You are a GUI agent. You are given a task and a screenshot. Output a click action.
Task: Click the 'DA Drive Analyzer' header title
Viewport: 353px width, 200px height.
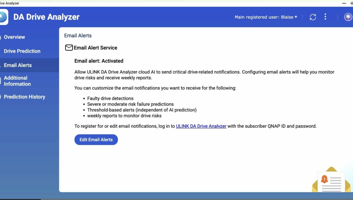[46, 17]
